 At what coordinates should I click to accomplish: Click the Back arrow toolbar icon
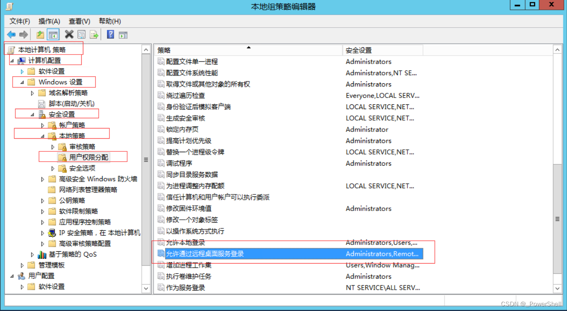(11, 35)
